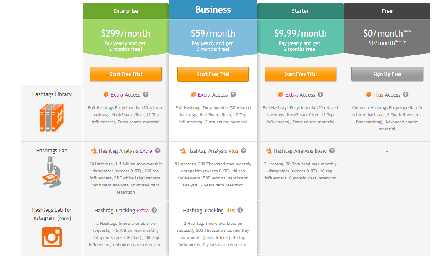Click help icon beside Hashtag Tracking Plus

[240, 210]
